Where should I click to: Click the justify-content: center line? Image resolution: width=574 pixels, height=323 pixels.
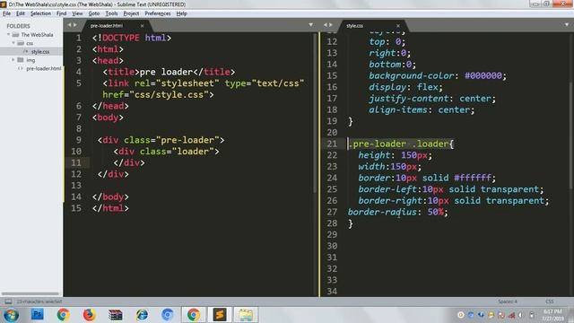[432, 99]
